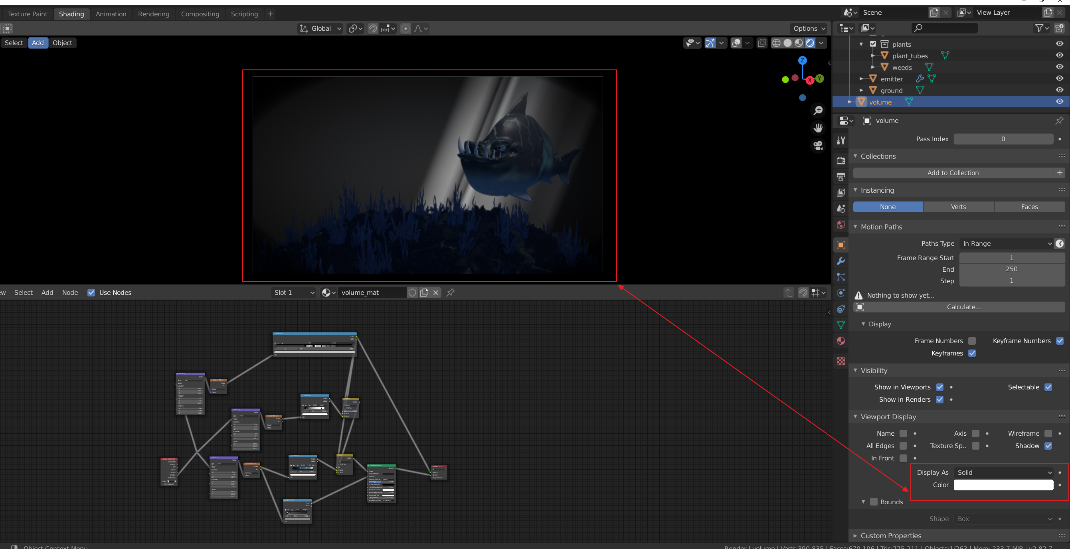Open the World properties tab icon
This screenshot has width=1070, height=549.
point(841,225)
